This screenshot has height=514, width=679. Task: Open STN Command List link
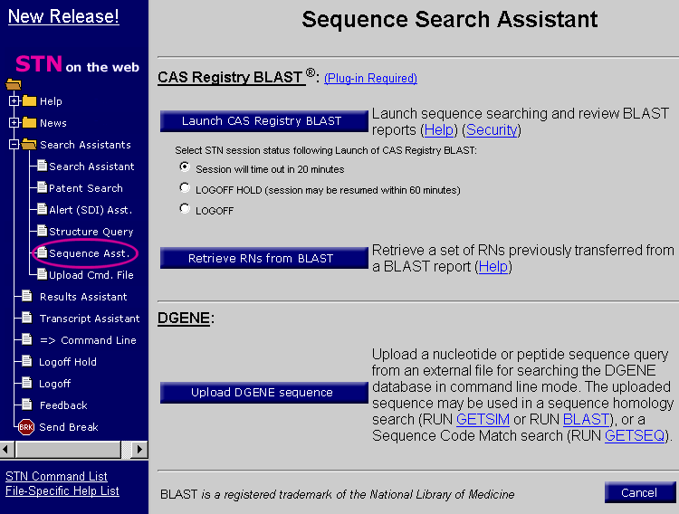(56, 476)
